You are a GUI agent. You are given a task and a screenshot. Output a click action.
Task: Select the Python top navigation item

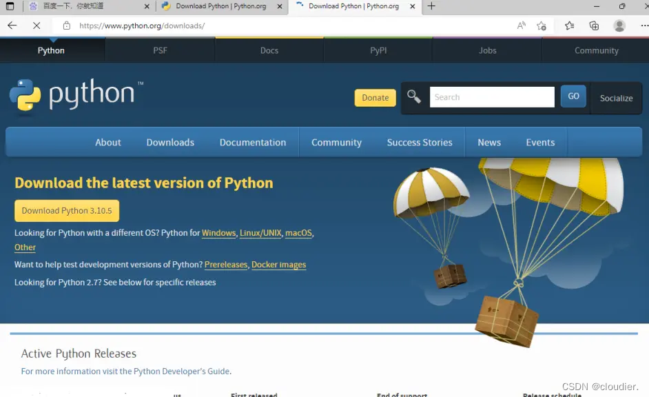pyautogui.click(x=51, y=50)
